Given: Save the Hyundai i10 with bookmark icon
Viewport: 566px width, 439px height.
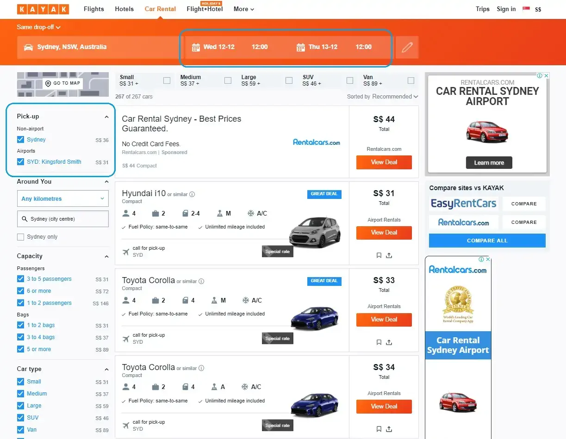Looking at the screenshot, I should pyautogui.click(x=379, y=255).
